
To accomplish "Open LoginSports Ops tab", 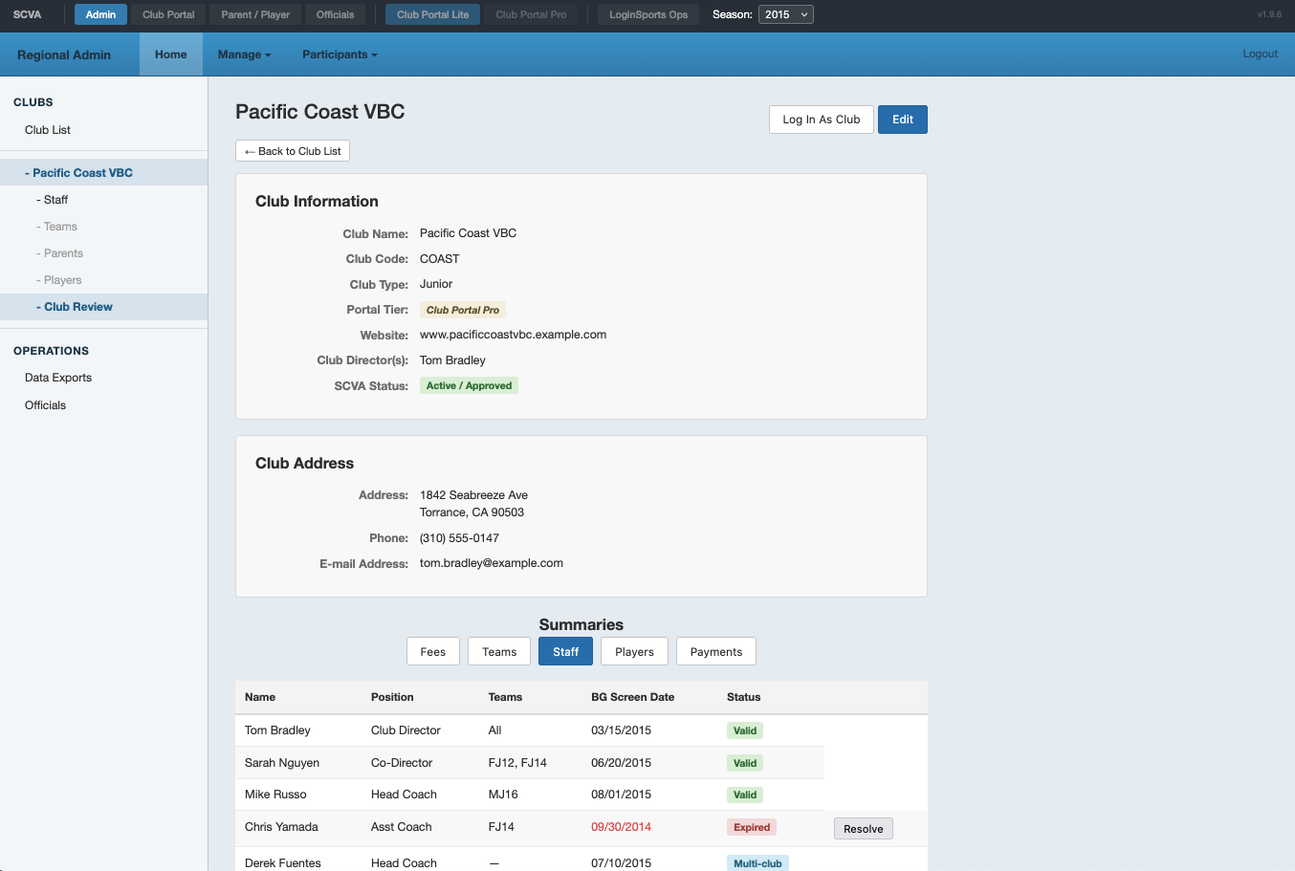I will [x=648, y=14].
